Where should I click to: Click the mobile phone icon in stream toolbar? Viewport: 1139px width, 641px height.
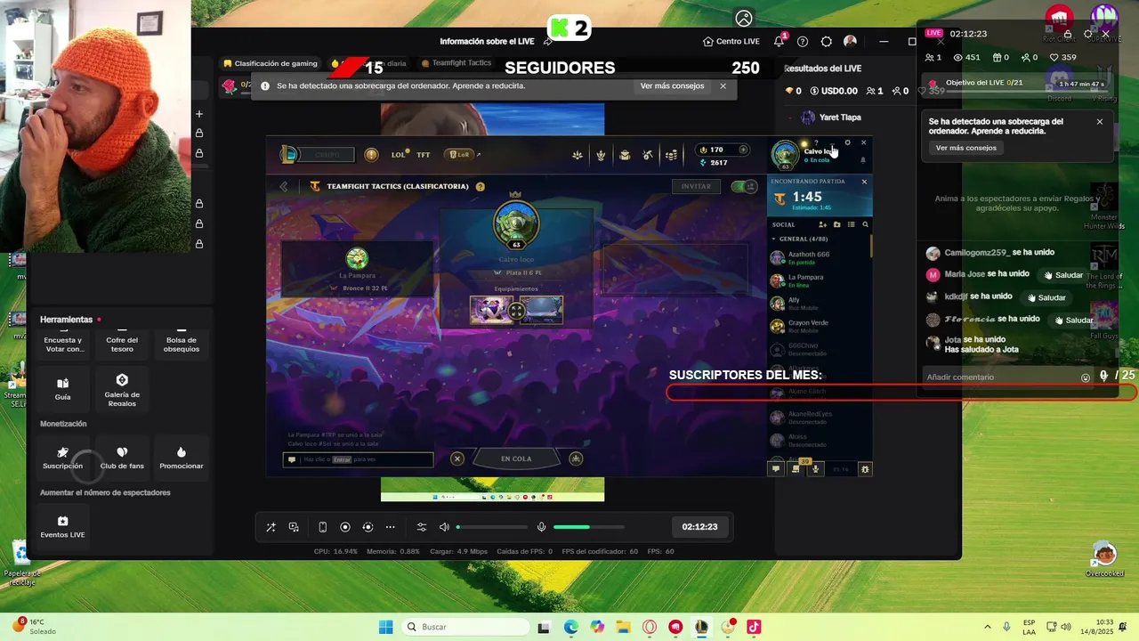(322, 527)
